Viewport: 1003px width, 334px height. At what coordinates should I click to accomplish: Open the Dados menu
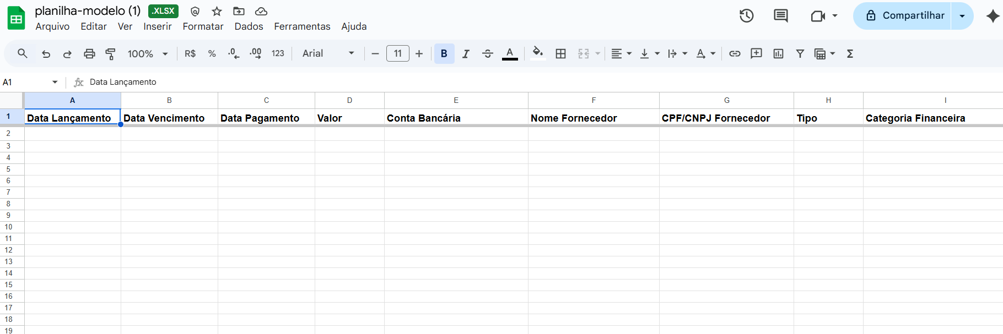pyautogui.click(x=249, y=26)
